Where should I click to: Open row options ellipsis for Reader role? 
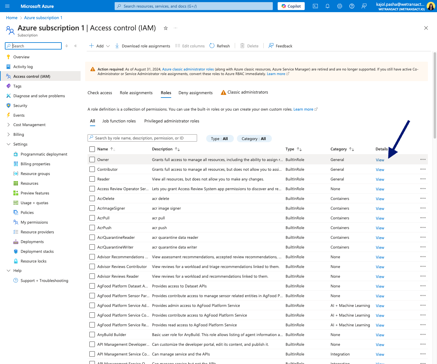click(423, 179)
